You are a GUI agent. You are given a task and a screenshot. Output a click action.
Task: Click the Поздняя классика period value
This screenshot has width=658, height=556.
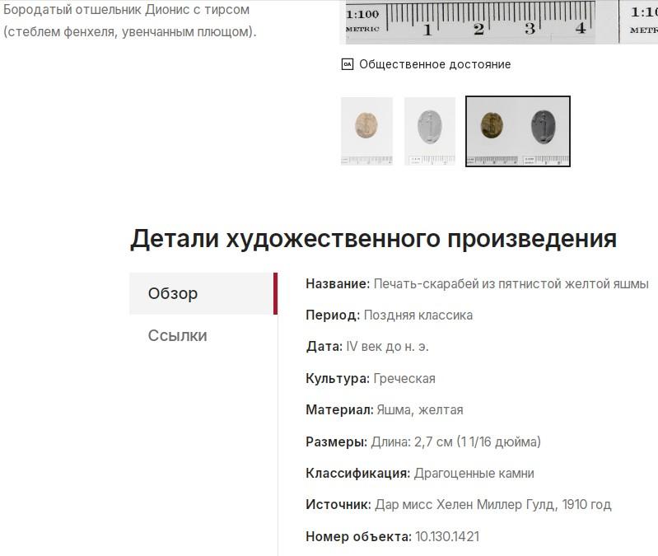click(x=418, y=315)
